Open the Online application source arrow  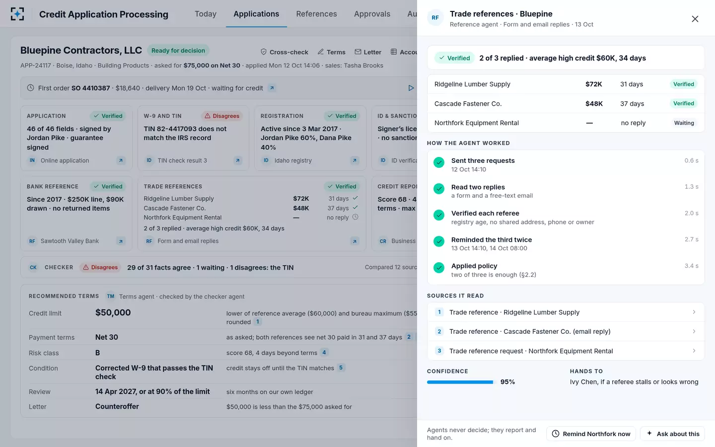121,160
